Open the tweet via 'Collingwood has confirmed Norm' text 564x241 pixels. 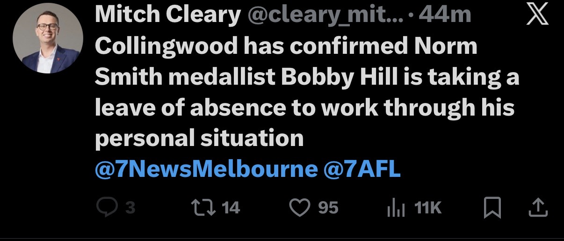tap(286, 47)
